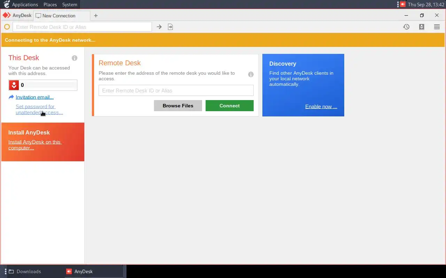The width and height of the screenshot is (446, 278).
Task: Switch to the New Connection tab
Action: coord(62,16)
